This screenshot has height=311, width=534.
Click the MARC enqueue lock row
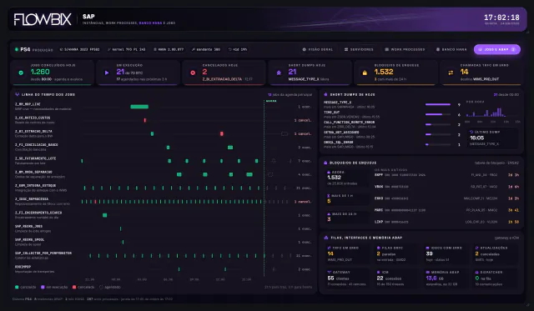[x=446, y=210]
